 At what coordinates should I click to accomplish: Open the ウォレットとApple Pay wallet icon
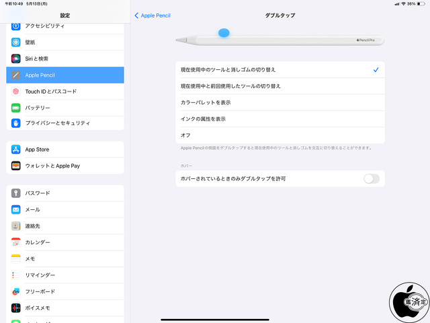16,166
